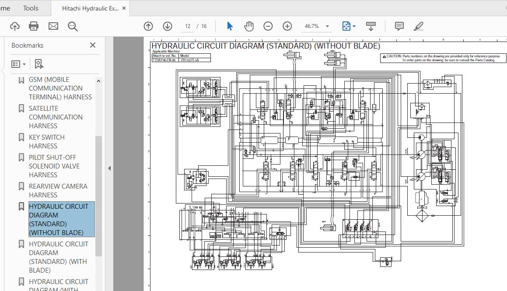Image resolution: width=507 pixels, height=291 pixels.
Task: Open the find text magnifier icon
Action: 73,26
